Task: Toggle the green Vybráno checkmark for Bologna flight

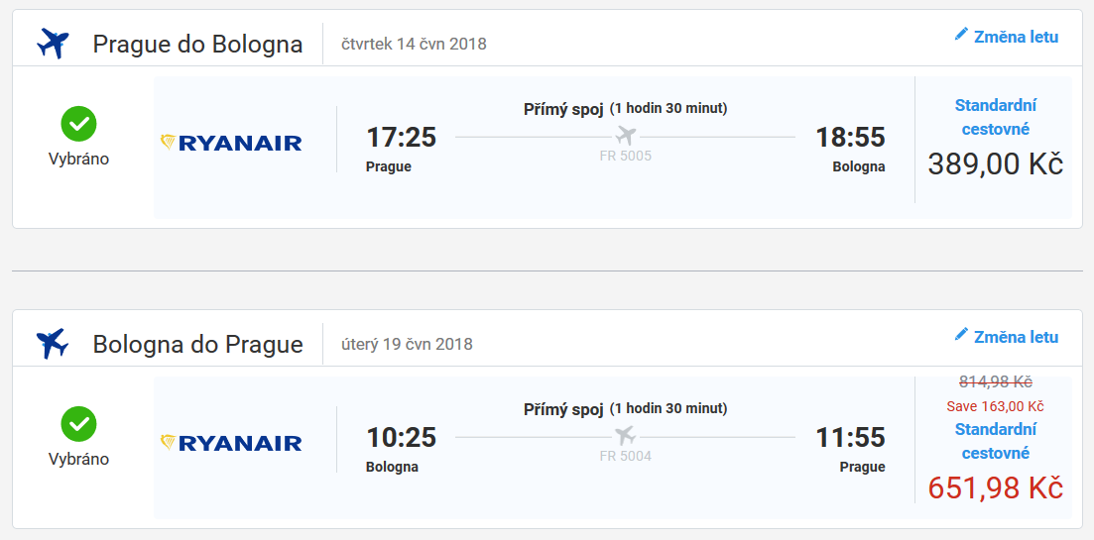Action: click(78, 424)
